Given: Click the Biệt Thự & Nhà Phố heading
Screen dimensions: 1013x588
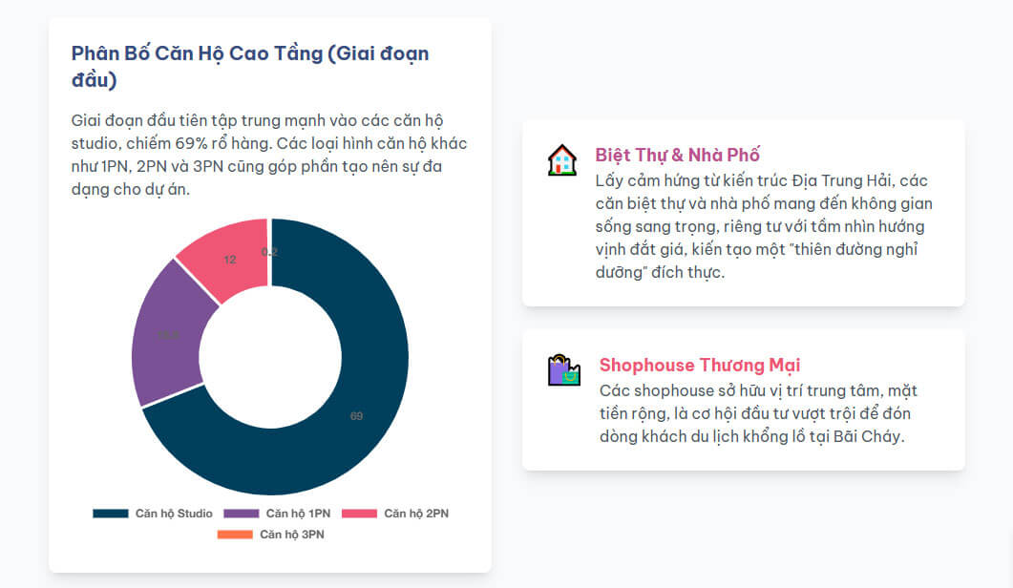Looking at the screenshot, I should click(x=677, y=155).
